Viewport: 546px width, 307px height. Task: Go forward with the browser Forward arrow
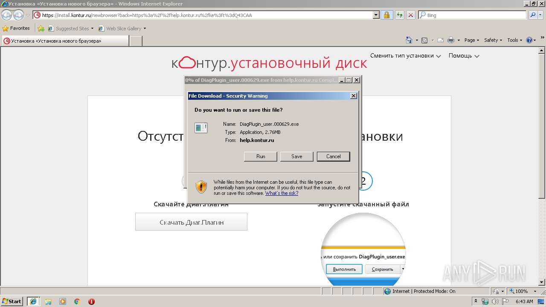[18, 15]
